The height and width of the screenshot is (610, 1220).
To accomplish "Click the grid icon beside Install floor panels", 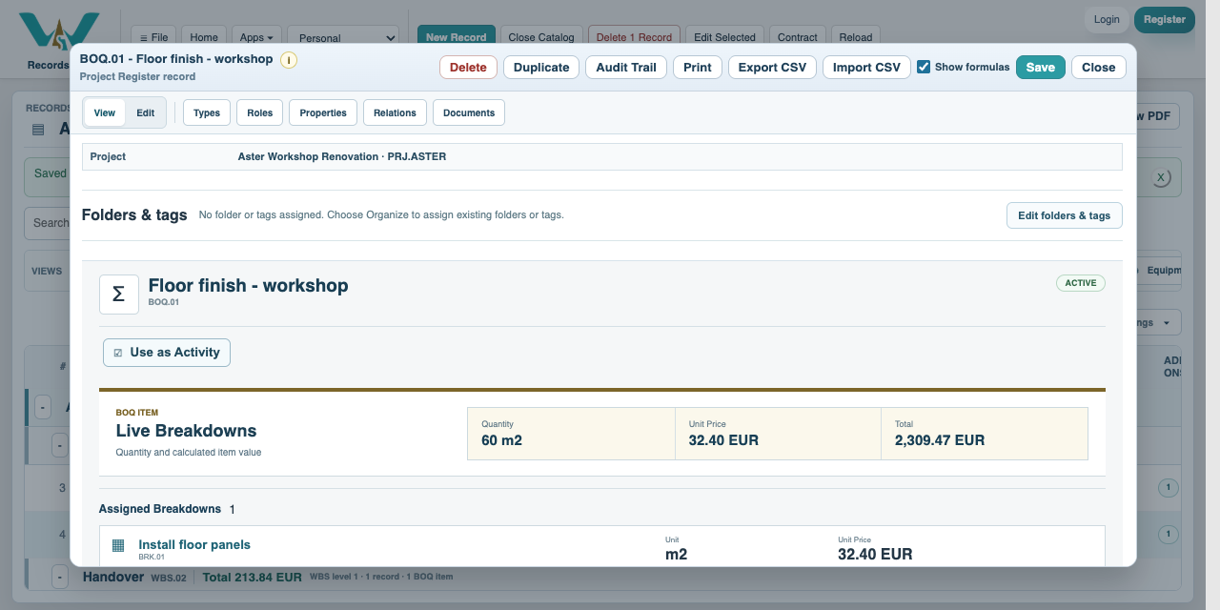I will point(118,546).
